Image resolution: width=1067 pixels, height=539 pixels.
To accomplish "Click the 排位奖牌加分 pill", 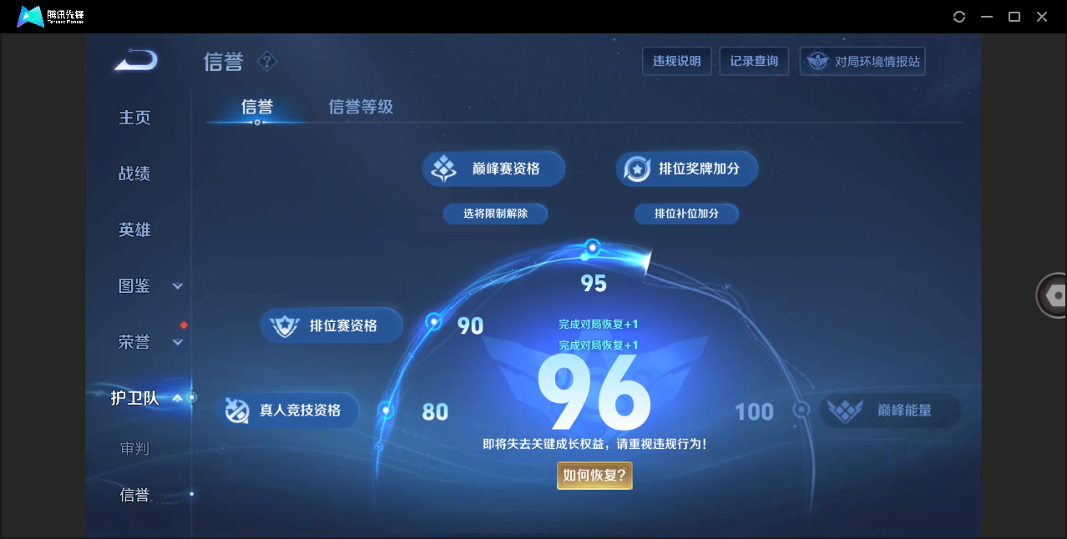I will coord(688,169).
